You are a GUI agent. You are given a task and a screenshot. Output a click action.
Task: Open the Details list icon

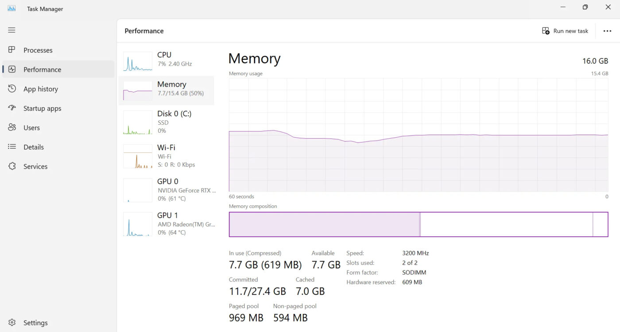click(12, 147)
